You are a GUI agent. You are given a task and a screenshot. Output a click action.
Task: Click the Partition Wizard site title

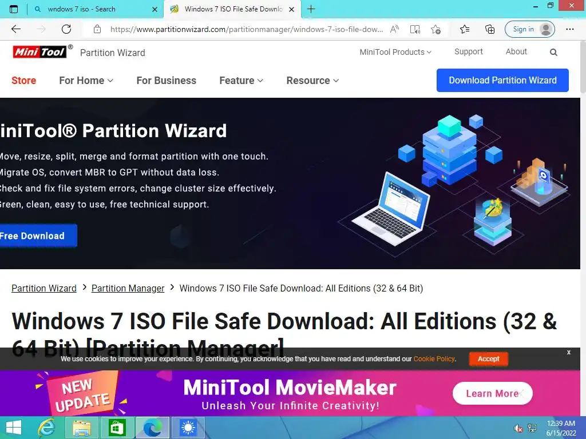(x=113, y=53)
